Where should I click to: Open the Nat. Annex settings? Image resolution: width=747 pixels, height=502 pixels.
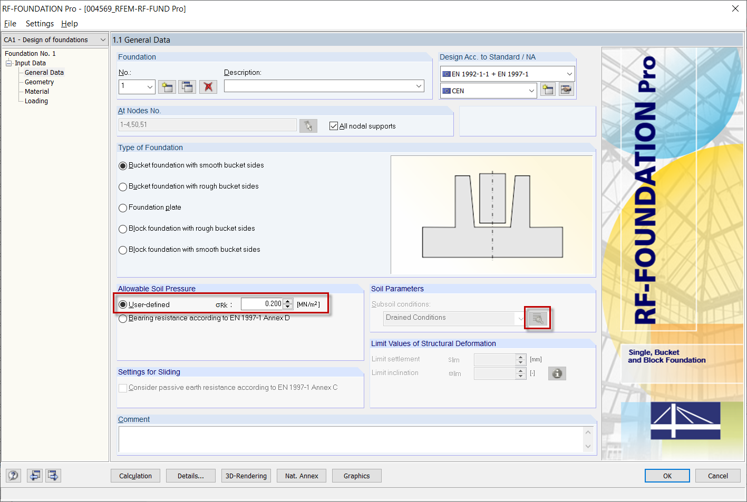click(x=302, y=476)
